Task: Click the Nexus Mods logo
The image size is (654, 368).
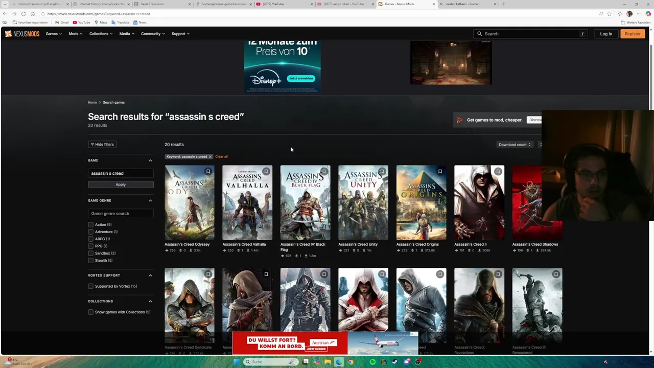Action: [x=22, y=34]
